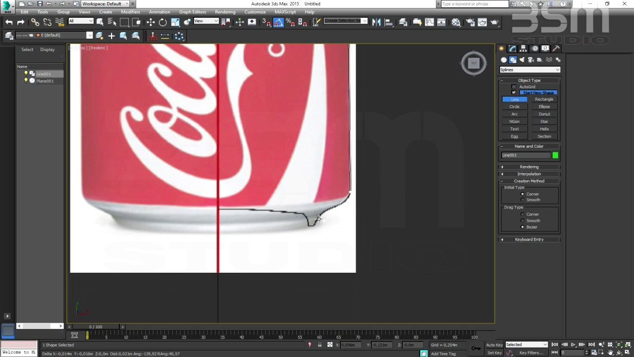This screenshot has width=634, height=357.
Task: Click the Rectangle shape button
Action: [544, 99]
